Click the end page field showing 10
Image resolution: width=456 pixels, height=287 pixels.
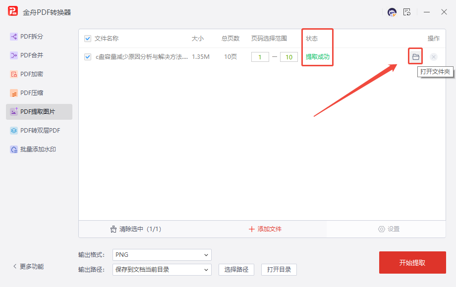289,57
